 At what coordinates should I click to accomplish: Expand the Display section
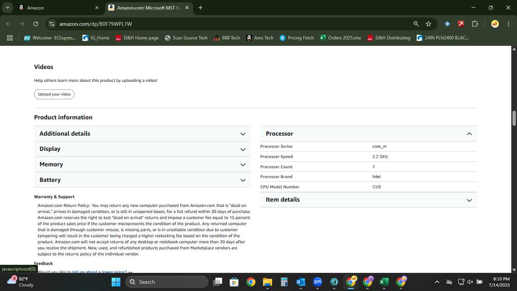(142, 149)
